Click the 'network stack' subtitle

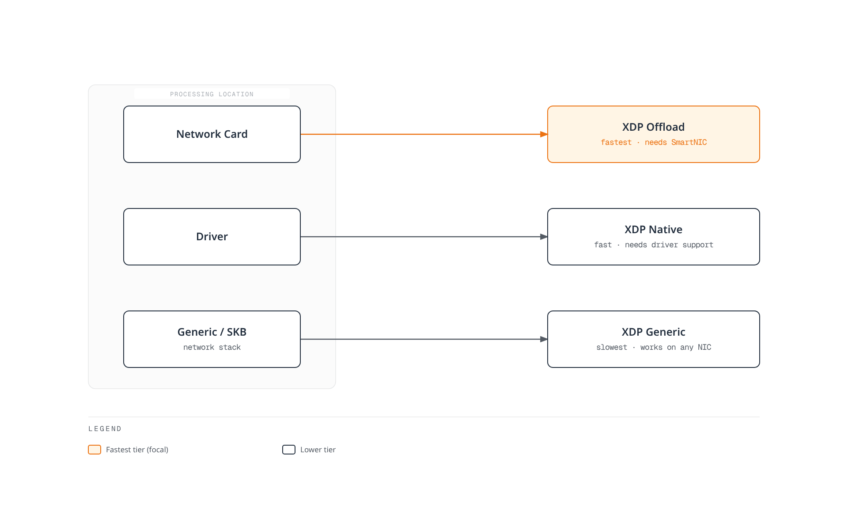[x=212, y=347]
